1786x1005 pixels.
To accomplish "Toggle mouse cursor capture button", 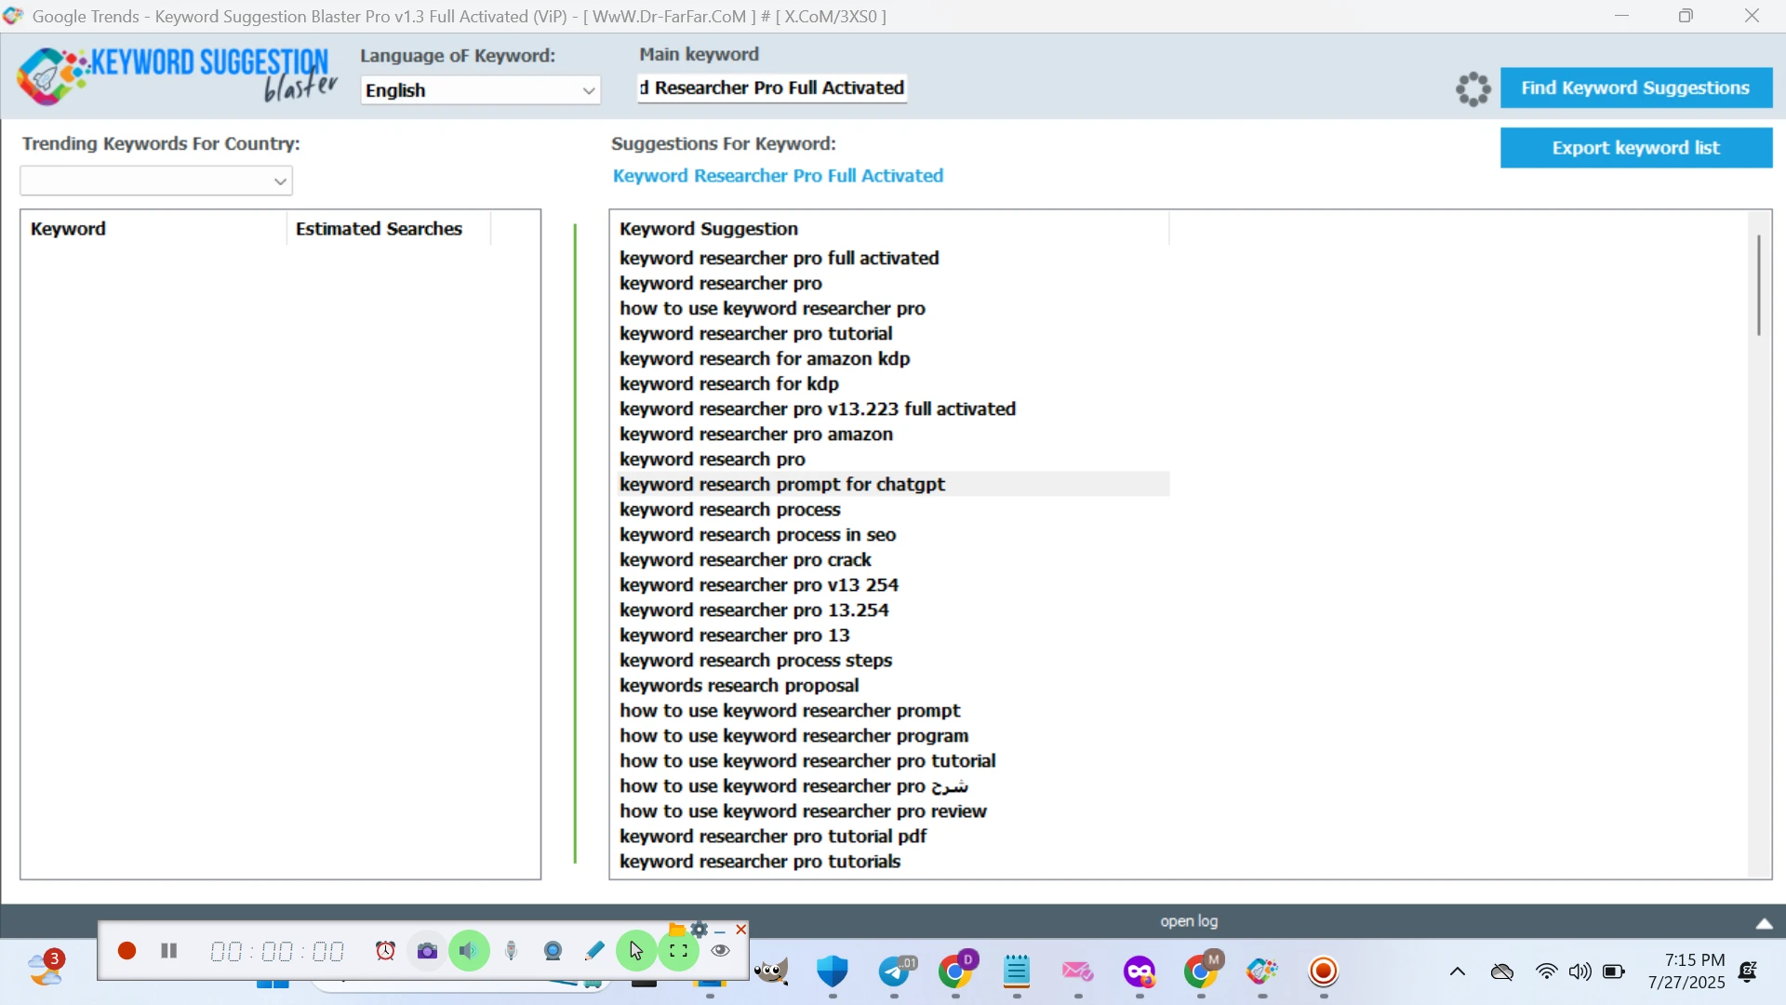I will tap(636, 951).
